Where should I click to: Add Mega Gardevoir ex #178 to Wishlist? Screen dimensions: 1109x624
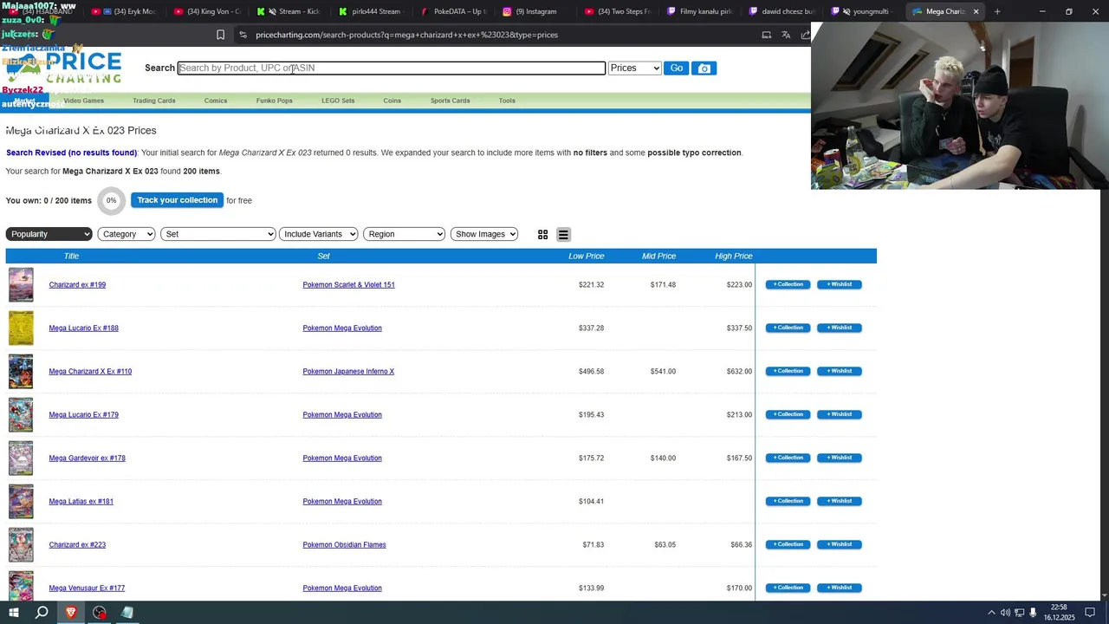[x=840, y=458]
